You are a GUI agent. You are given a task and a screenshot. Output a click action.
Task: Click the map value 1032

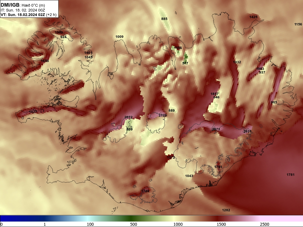(237, 62)
